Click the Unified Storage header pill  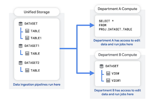37,12
